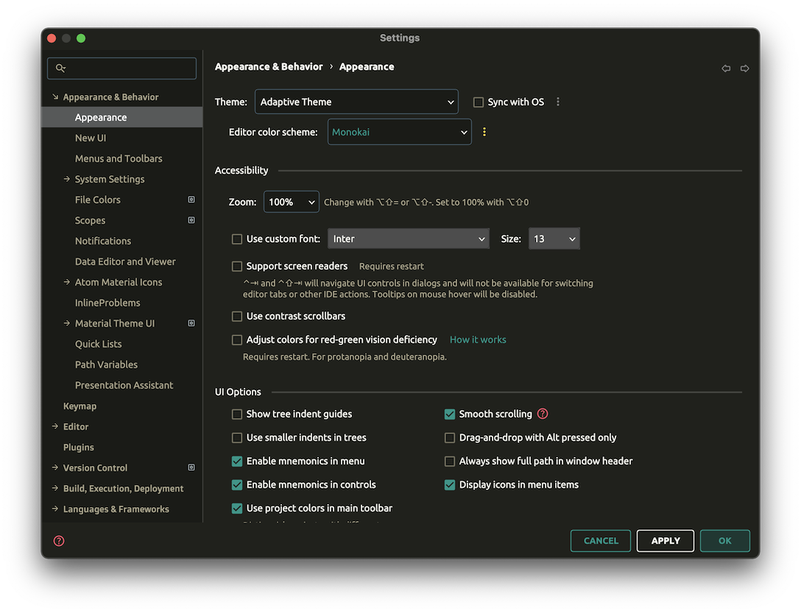Viewport: 801px width, 613px height.
Task: Click the red help icon near Smooth scrolling
Action: pos(543,414)
